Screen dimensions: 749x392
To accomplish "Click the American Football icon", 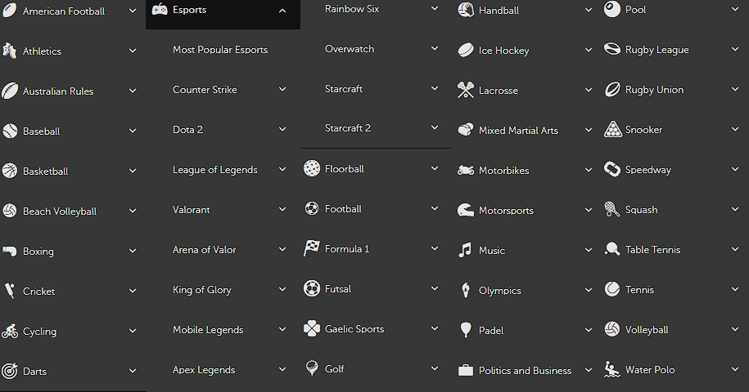I will [10, 11].
